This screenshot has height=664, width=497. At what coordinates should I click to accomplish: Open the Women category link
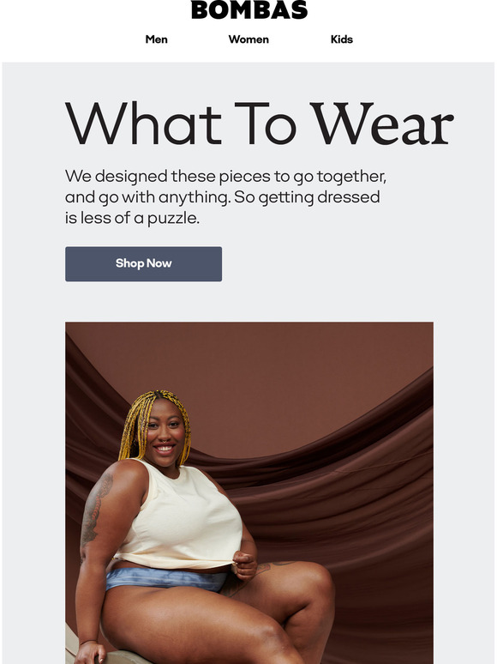pyautogui.click(x=248, y=39)
